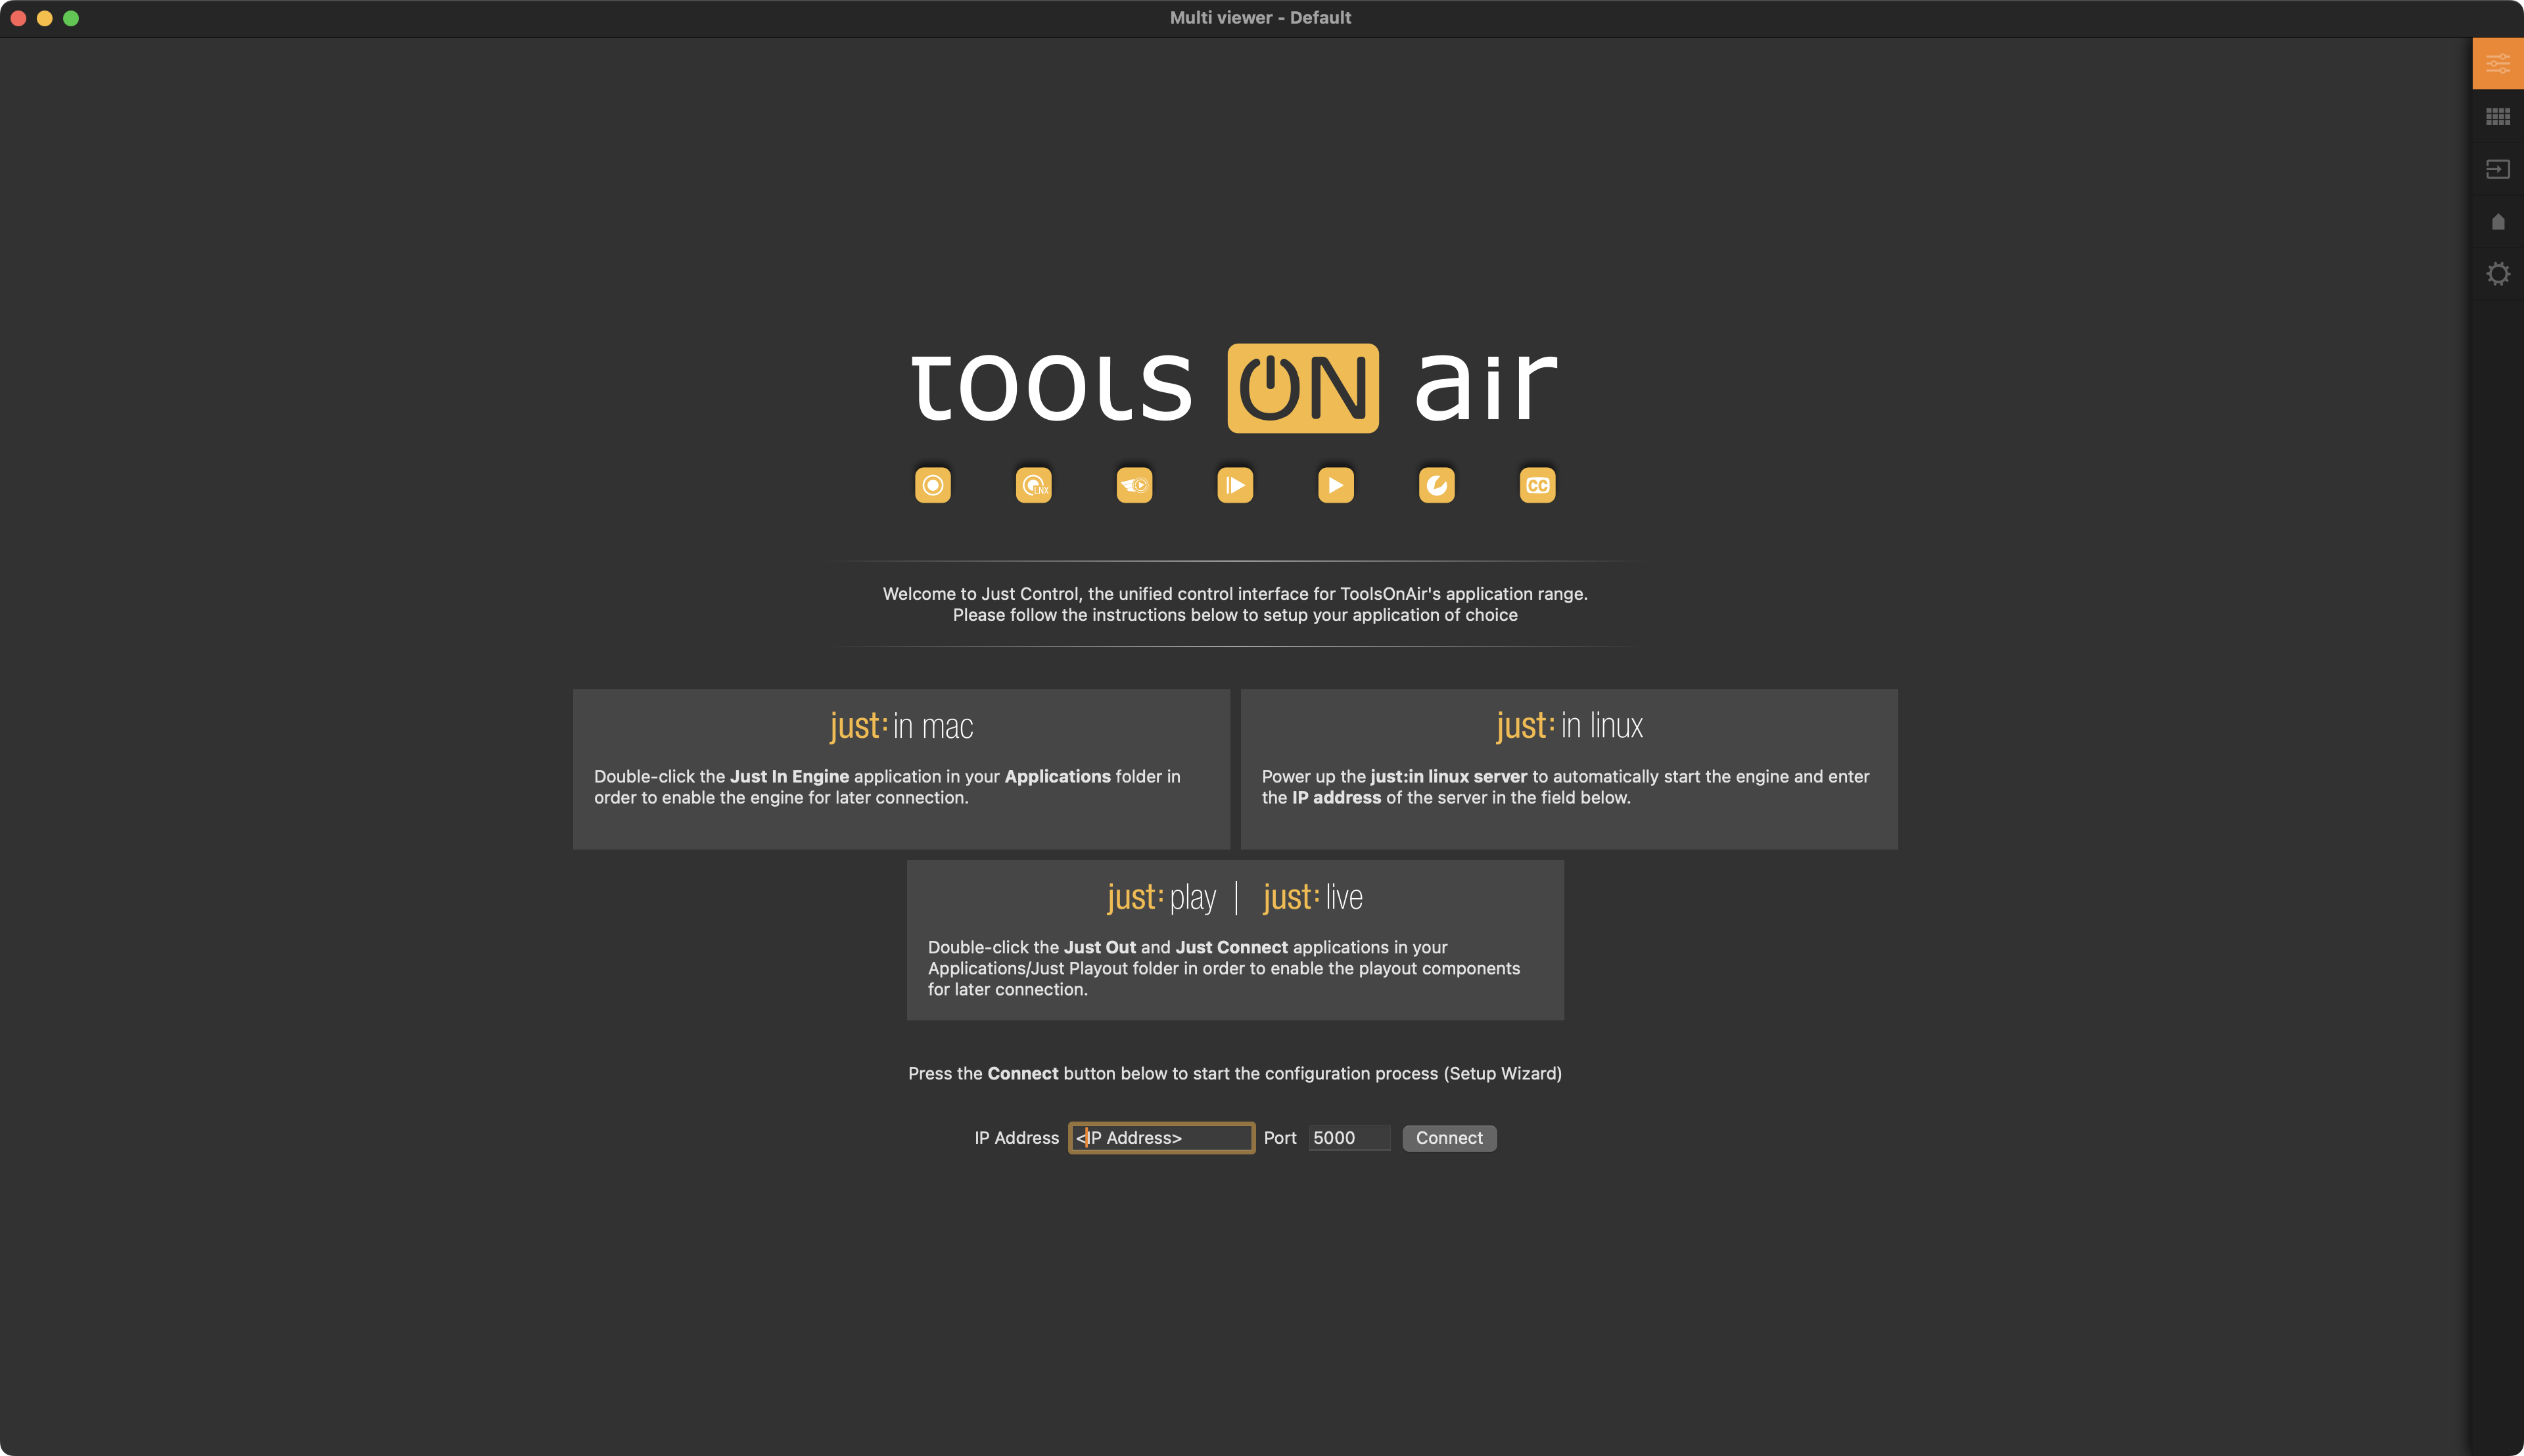Image resolution: width=2524 pixels, height=1456 pixels.
Task: Click the plain play triangle app icon
Action: click(x=1336, y=485)
